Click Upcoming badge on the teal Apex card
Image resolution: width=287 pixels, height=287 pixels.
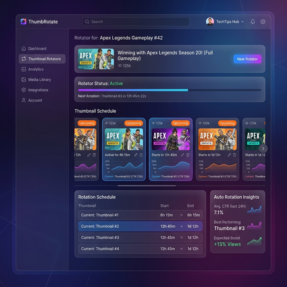tap(133, 123)
